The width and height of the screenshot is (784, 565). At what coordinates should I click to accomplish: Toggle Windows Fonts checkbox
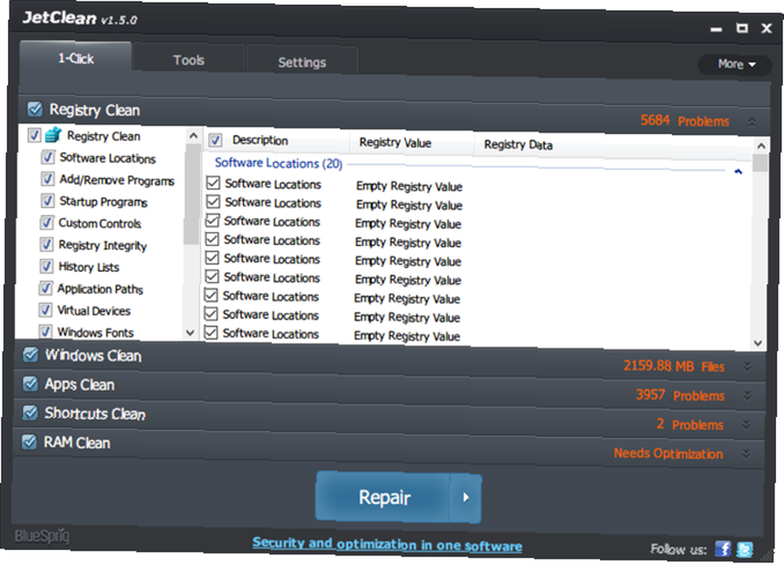(45, 331)
